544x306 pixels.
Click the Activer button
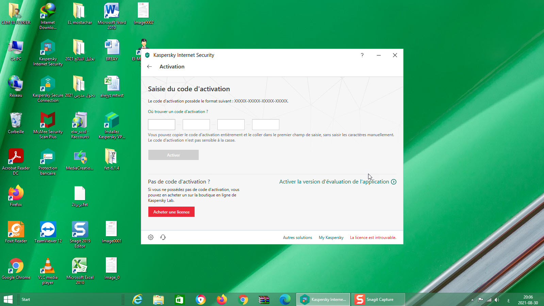tap(174, 155)
